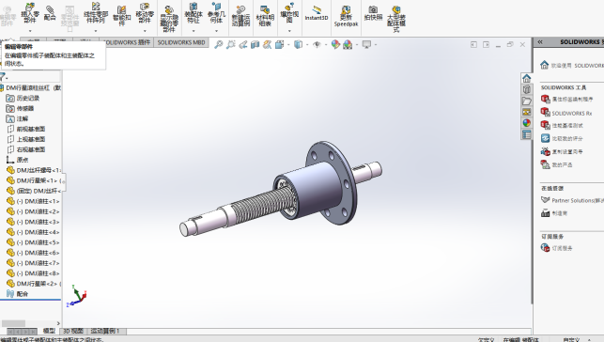The height and width of the screenshot is (342, 604).
Task: Open dropdown arrow under Linear Component Pattern
Action: (x=96, y=30)
